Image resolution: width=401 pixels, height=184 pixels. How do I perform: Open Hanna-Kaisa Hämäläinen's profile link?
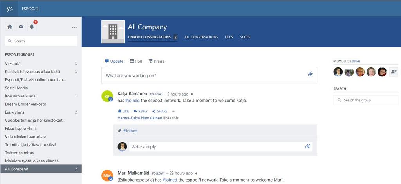[x=140, y=118]
